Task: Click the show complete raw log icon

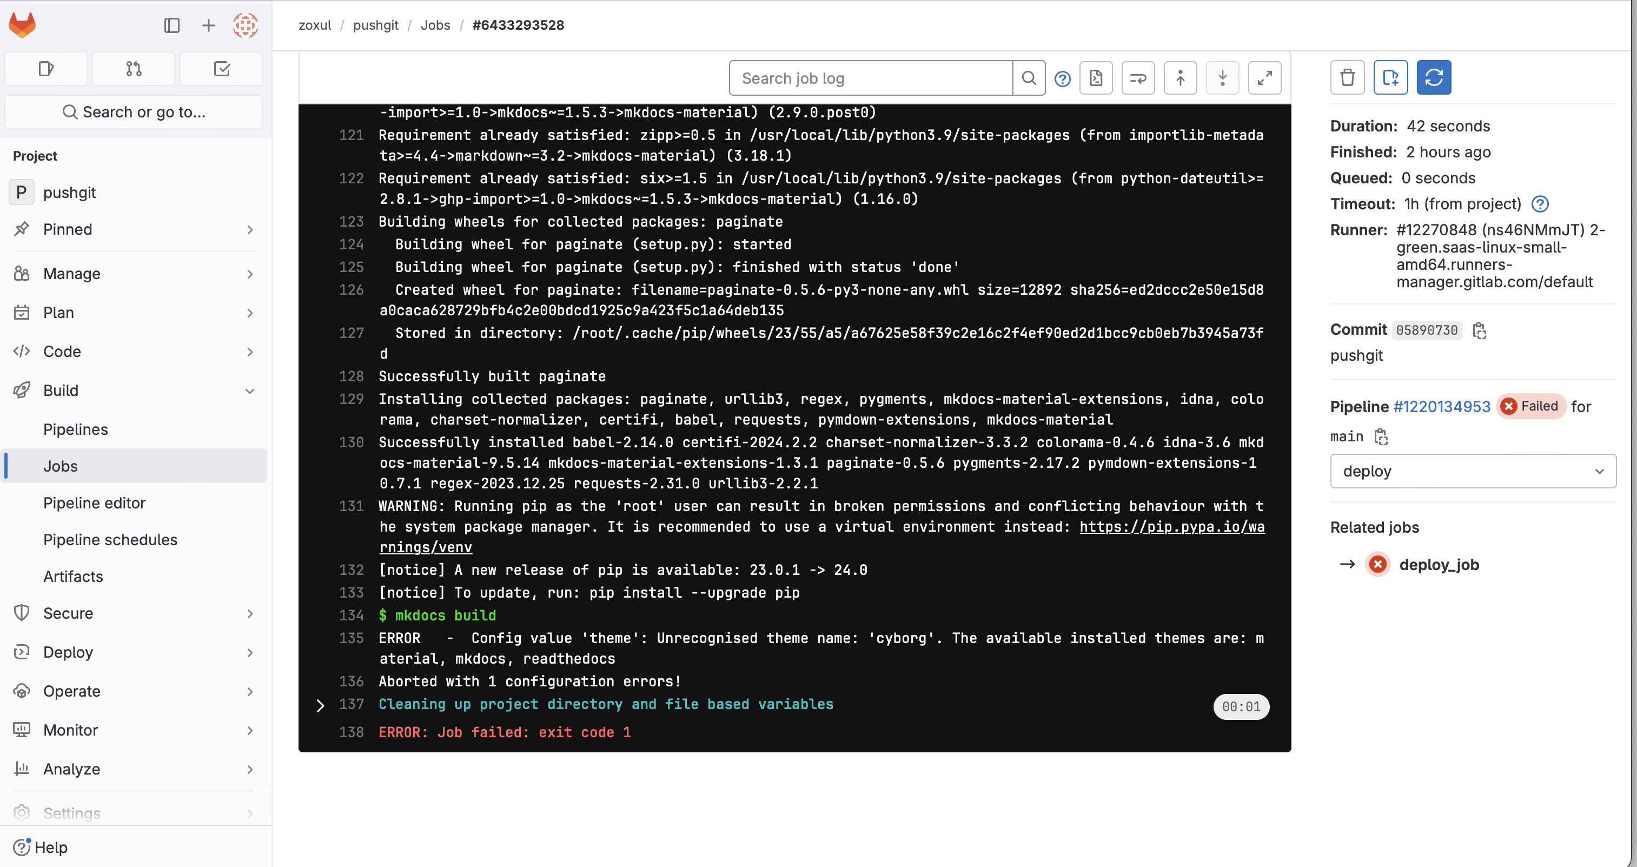Action: click(1096, 78)
